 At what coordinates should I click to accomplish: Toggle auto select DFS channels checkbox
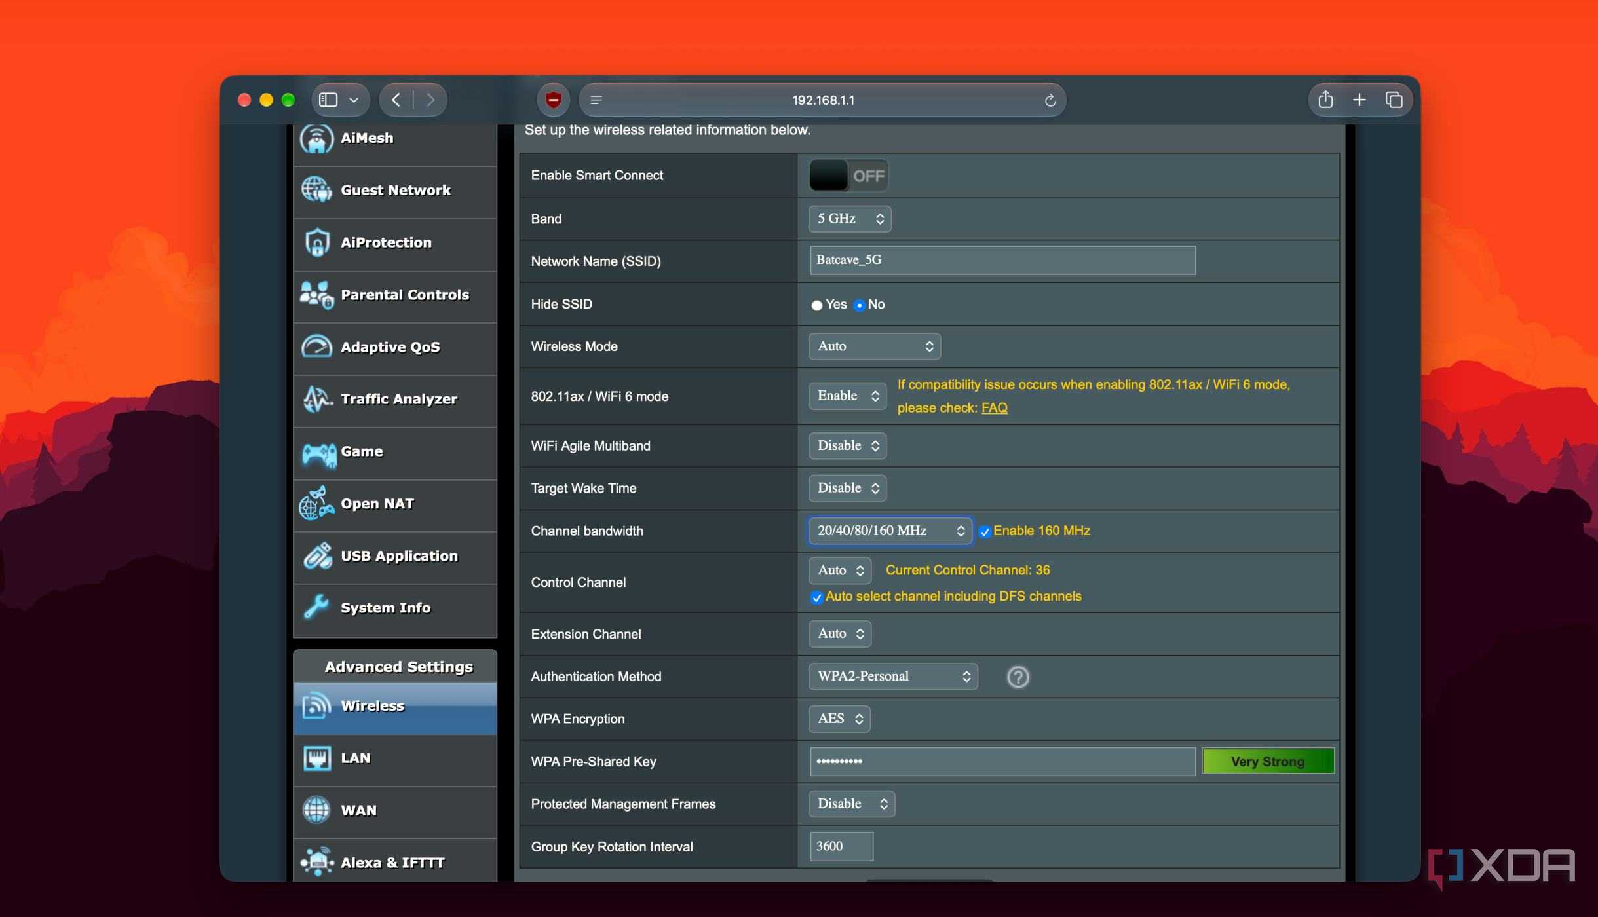pos(816,597)
